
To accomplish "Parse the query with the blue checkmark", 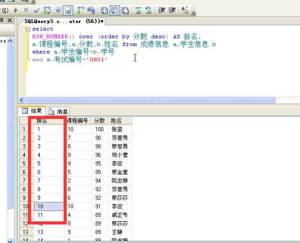I will [37, 10].
